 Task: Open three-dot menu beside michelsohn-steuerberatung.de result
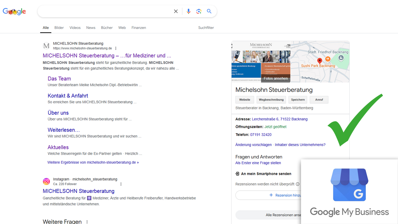pyautogui.click(x=116, y=48)
